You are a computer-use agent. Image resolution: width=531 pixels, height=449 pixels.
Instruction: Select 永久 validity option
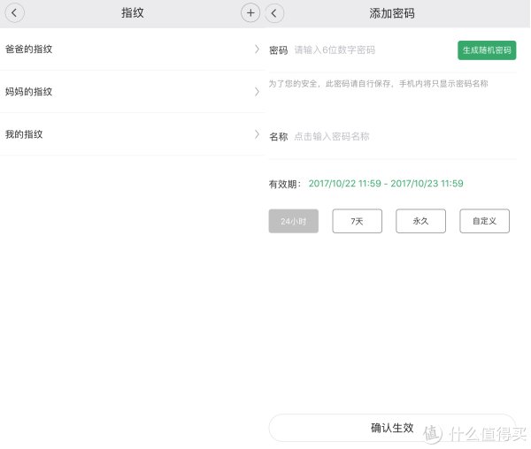coord(420,222)
